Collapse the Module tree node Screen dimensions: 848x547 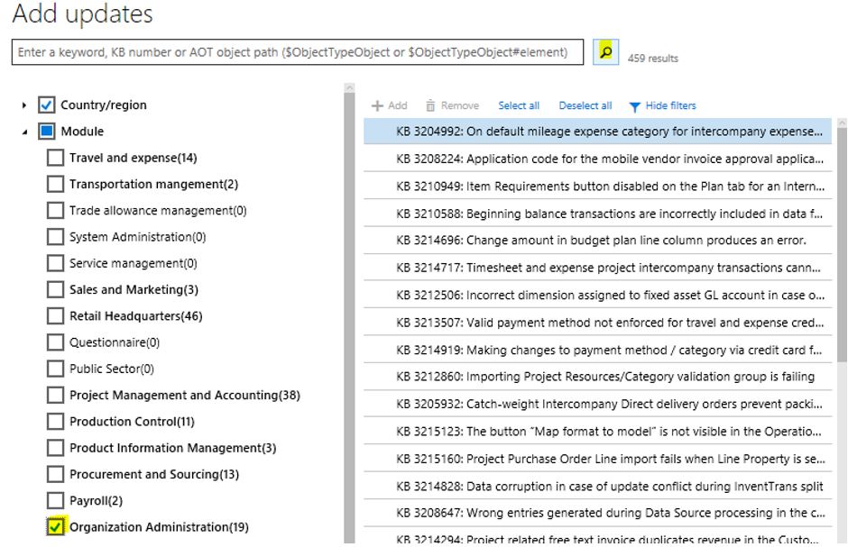[x=24, y=132]
